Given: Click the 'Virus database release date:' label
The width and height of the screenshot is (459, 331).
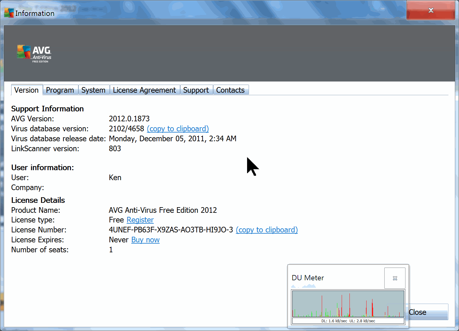Looking at the screenshot, I should pyautogui.click(x=59, y=139).
